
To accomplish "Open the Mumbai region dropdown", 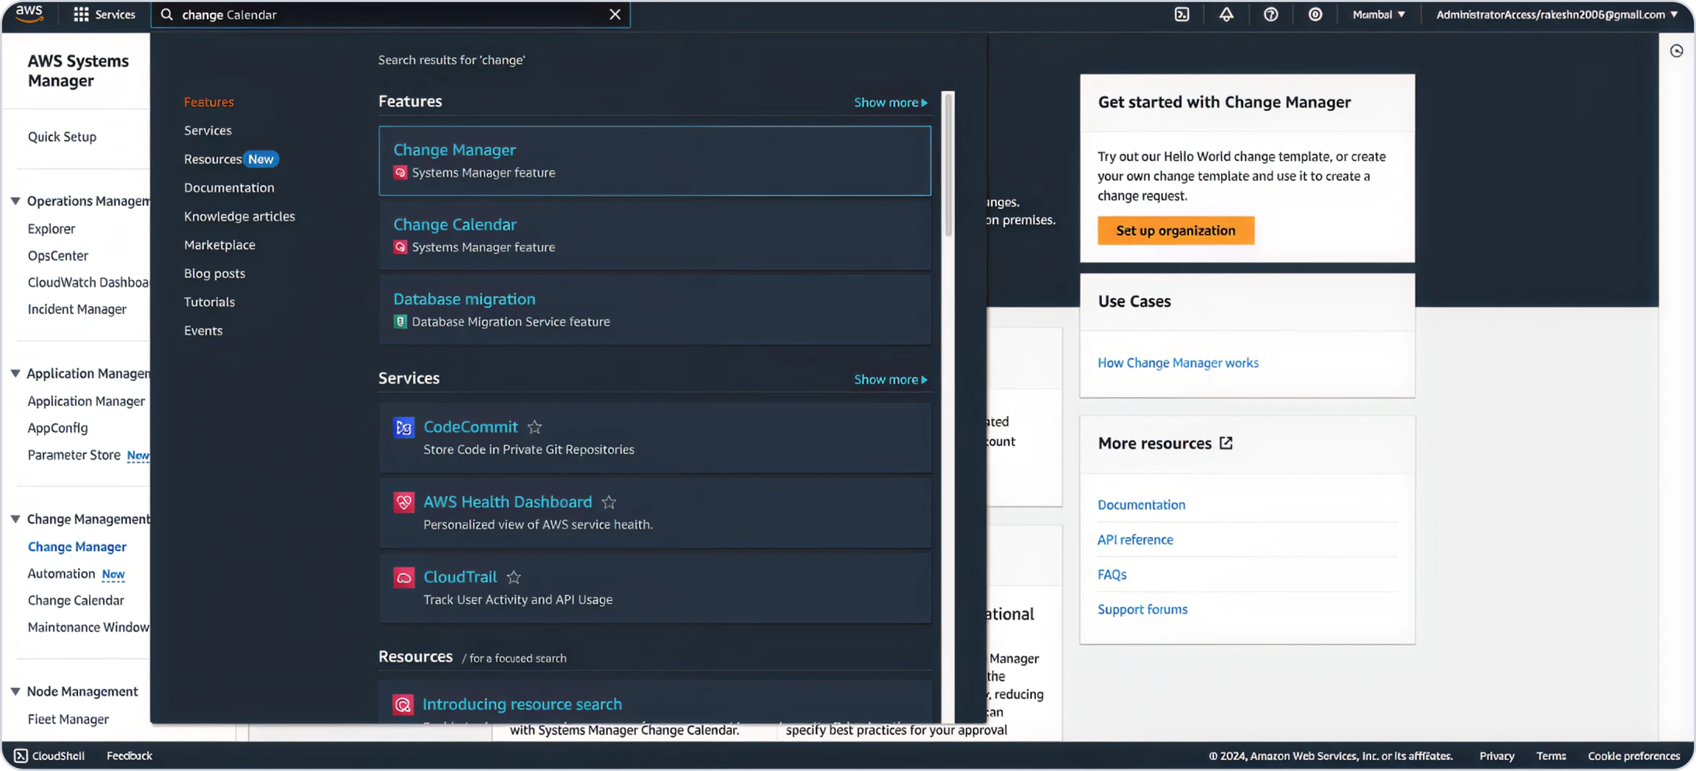I will tap(1378, 15).
